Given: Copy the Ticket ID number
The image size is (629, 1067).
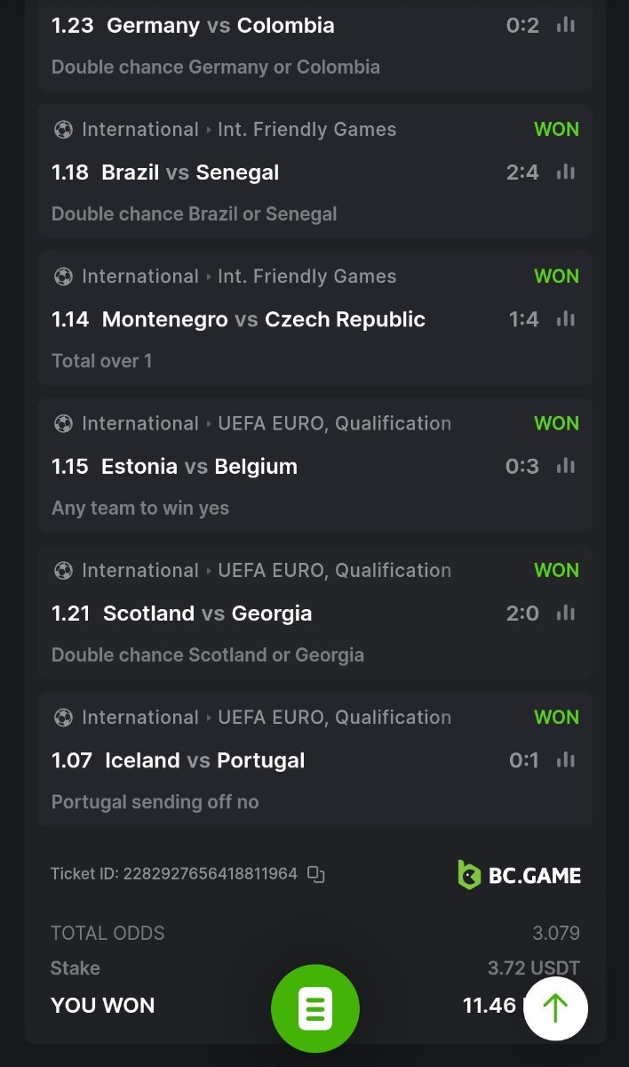Looking at the screenshot, I should point(316,874).
